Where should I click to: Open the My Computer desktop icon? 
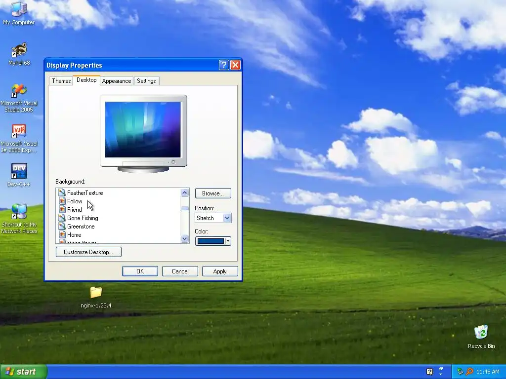(x=19, y=13)
